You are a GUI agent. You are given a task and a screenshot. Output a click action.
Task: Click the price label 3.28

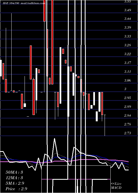128,45
